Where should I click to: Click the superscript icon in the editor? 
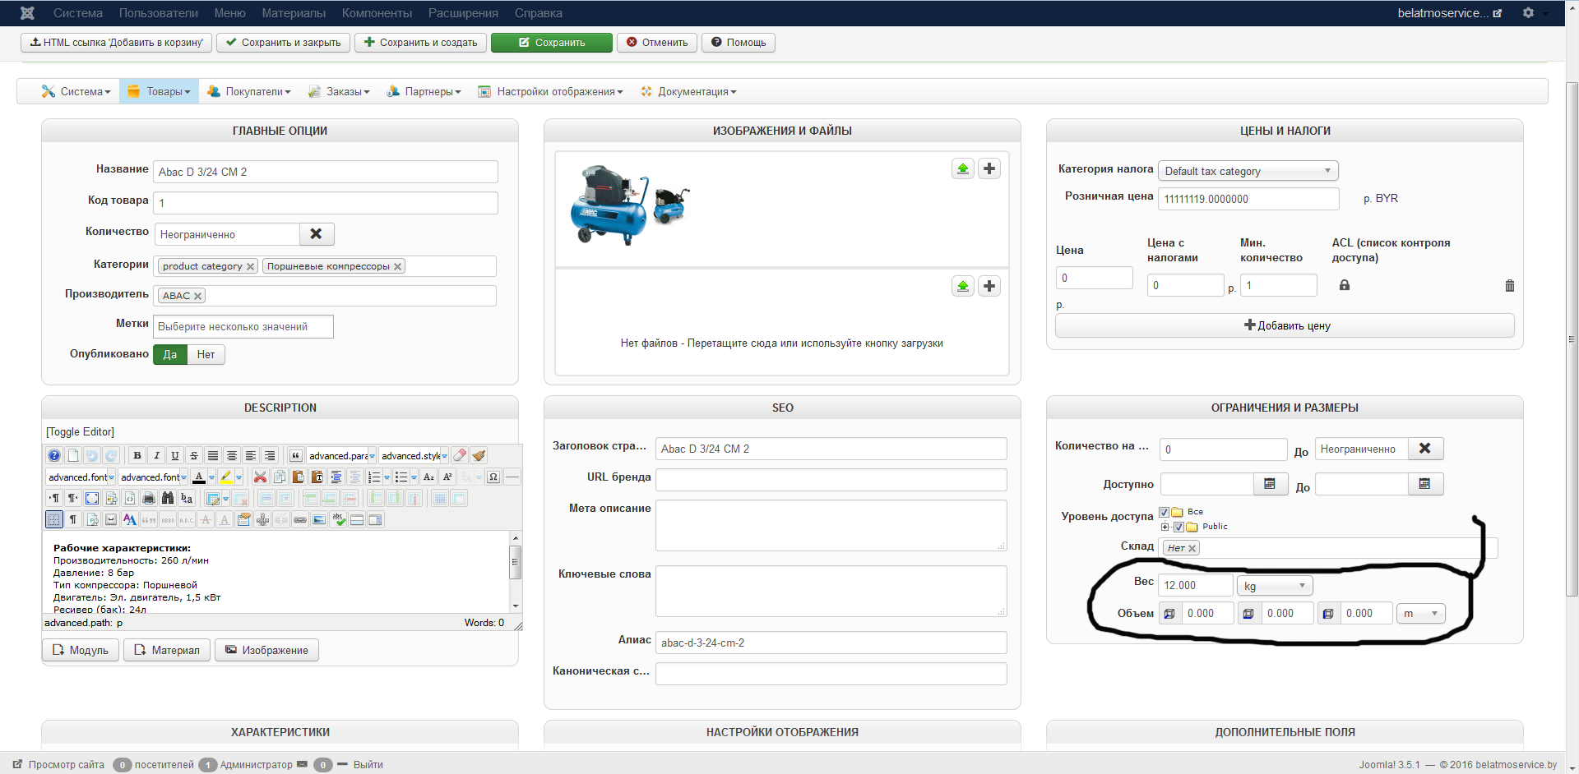[x=447, y=477]
